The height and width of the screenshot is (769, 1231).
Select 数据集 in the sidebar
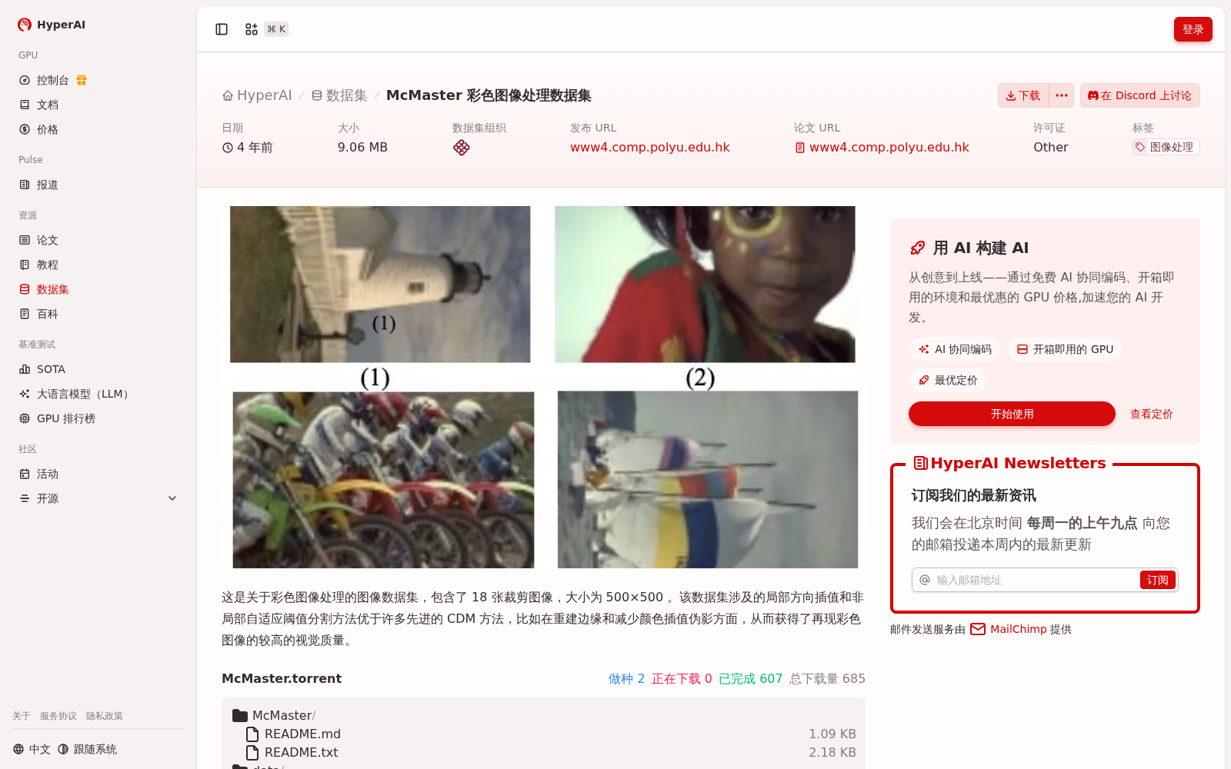click(x=52, y=289)
